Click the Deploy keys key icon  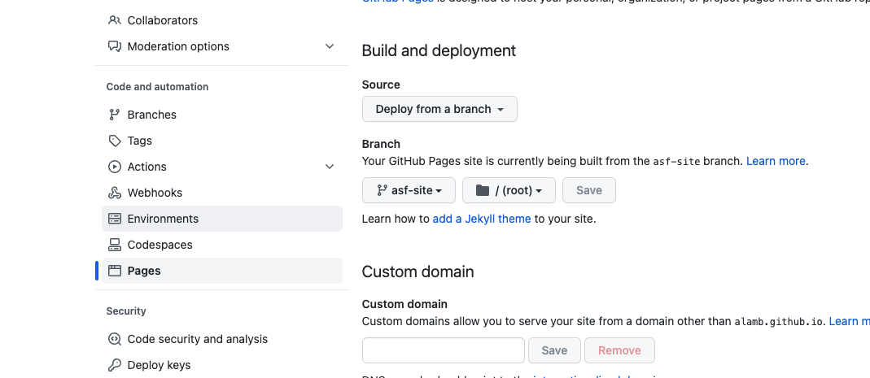click(115, 365)
